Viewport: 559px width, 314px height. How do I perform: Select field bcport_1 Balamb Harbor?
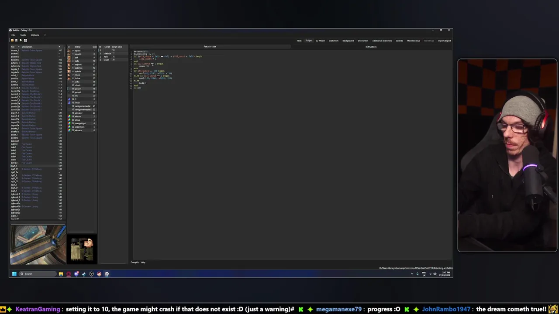[x=37, y=113]
